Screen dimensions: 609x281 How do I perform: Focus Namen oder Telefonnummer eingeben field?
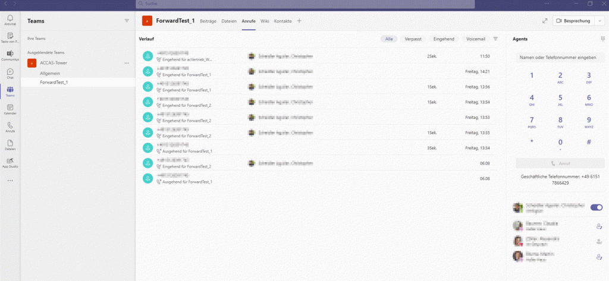pos(560,58)
